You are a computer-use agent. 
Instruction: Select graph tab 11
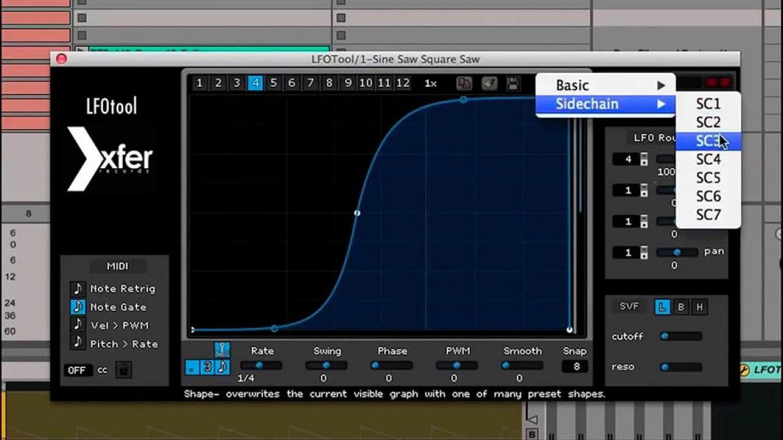(x=384, y=83)
